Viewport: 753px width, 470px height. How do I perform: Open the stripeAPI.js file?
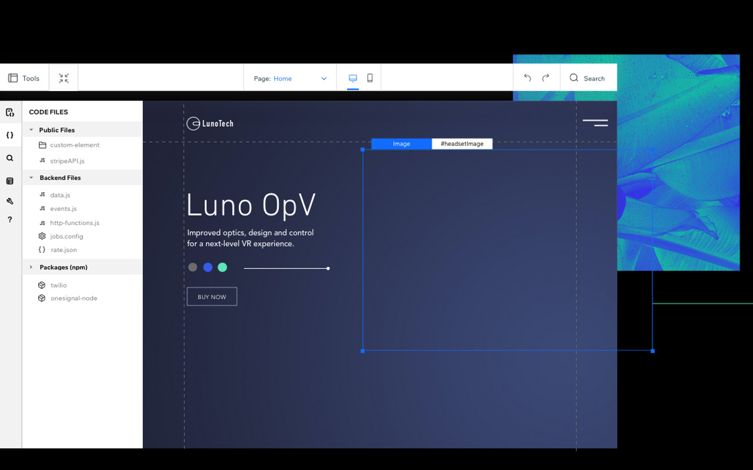[62, 161]
